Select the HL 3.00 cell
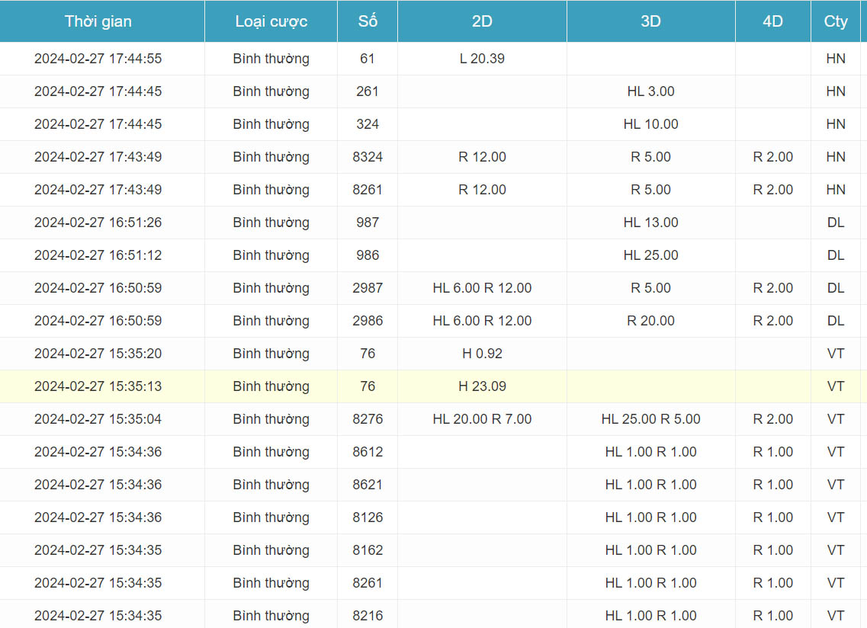 (x=650, y=91)
